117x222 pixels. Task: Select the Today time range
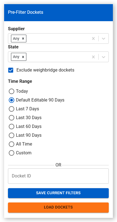point(12,91)
